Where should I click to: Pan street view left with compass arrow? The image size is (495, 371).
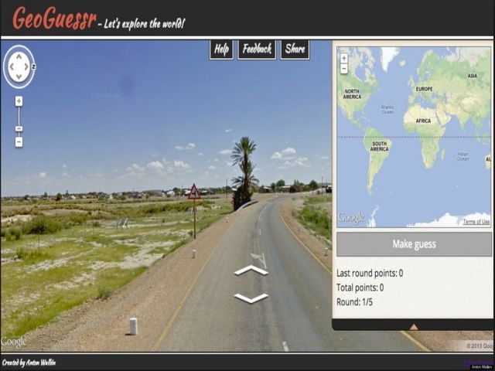12,67
